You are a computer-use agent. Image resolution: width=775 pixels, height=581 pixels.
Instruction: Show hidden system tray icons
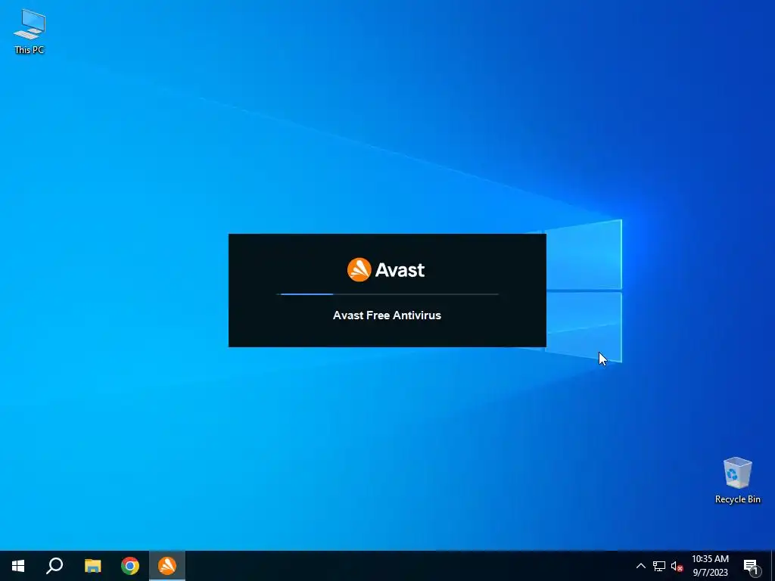point(640,566)
